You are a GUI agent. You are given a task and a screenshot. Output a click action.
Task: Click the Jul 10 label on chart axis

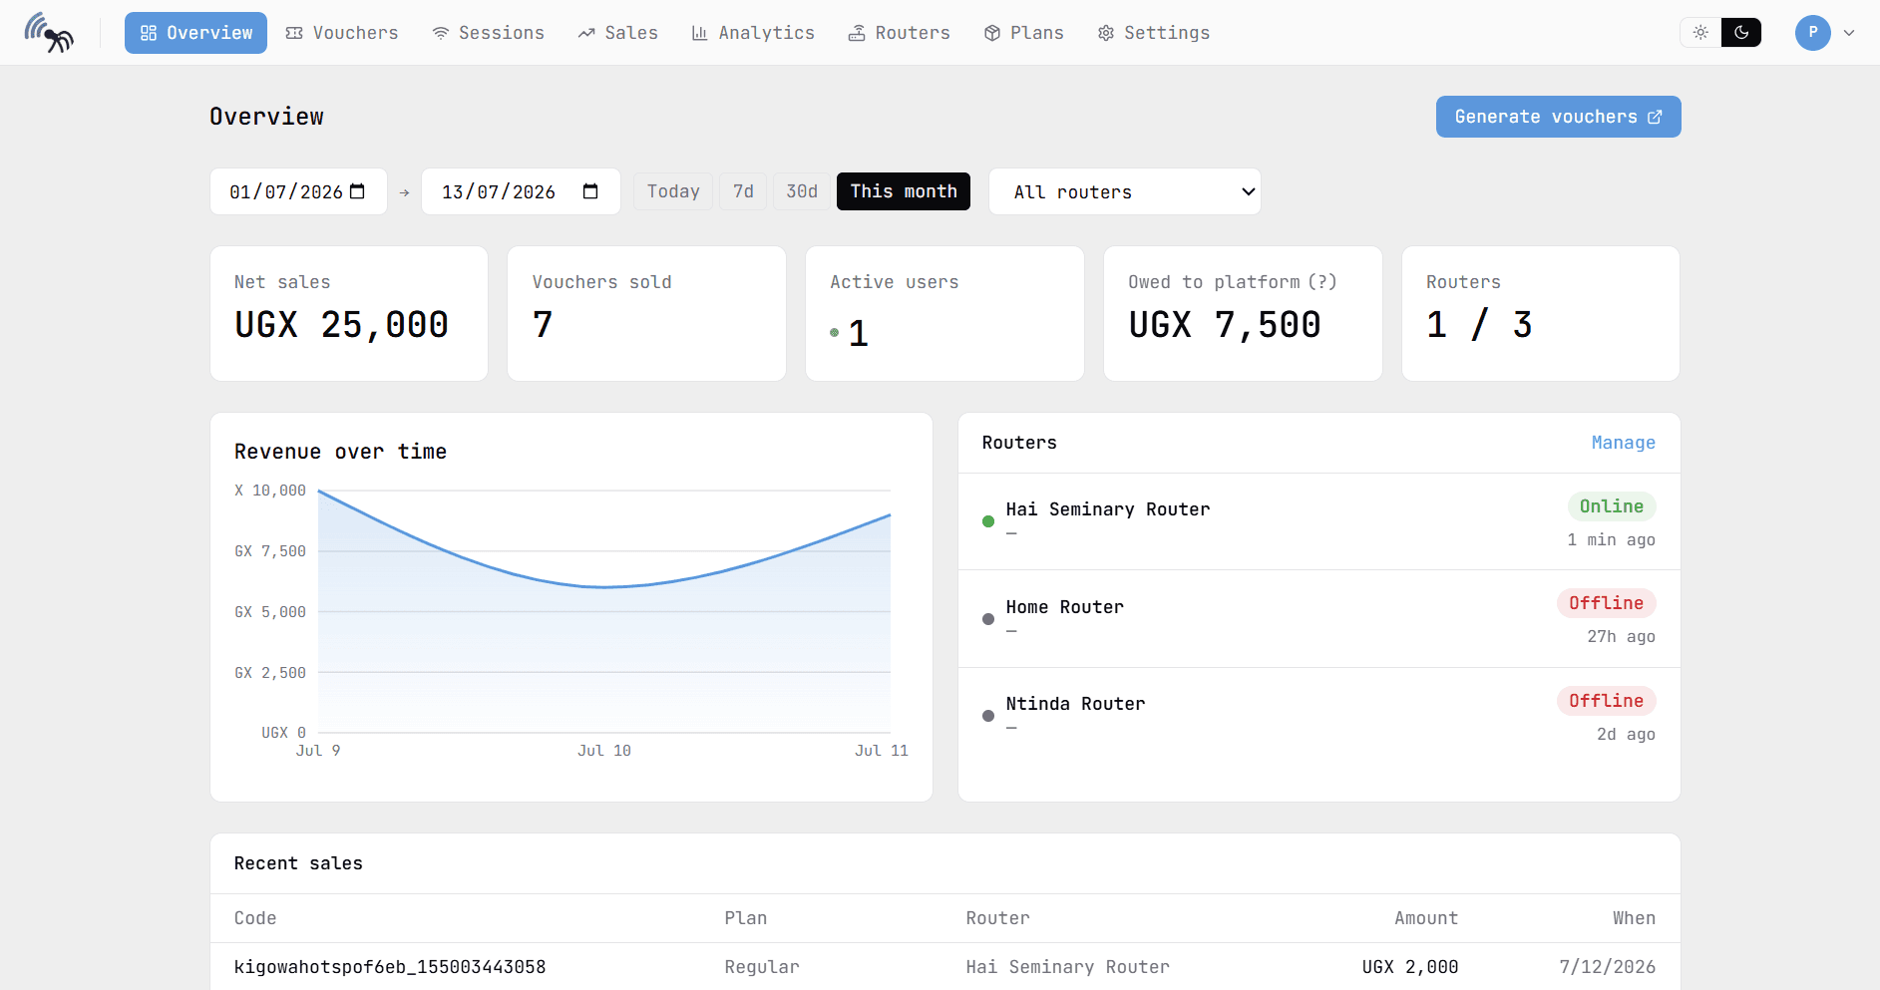click(x=604, y=751)
